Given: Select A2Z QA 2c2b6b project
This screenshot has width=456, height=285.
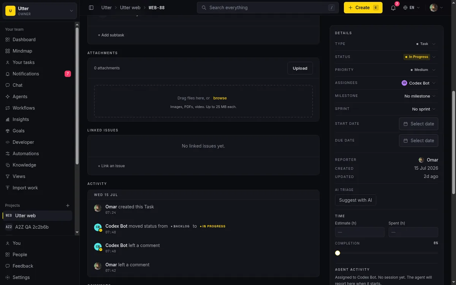Looking at the screenshot, I should click(37, 227).
